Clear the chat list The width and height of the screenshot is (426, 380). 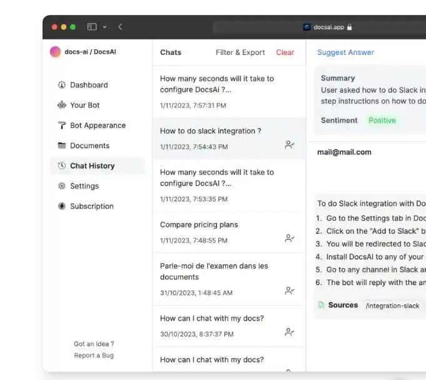click(x=285, y=52)
